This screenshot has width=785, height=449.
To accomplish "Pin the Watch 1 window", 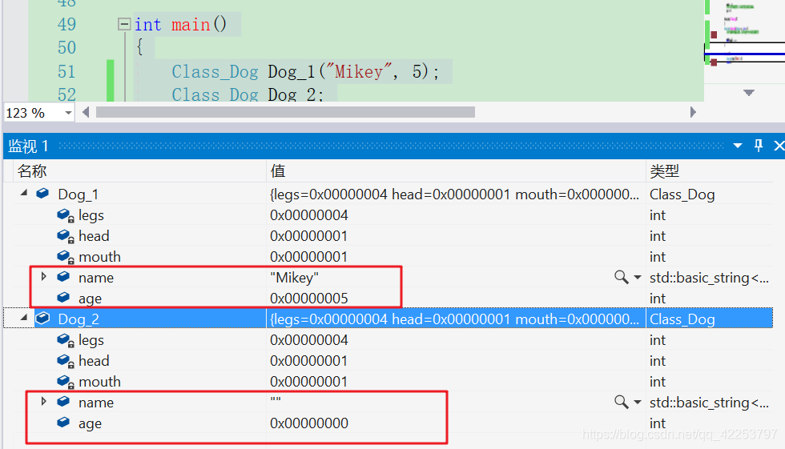I will pyautogui.click(x=759, y=146).
